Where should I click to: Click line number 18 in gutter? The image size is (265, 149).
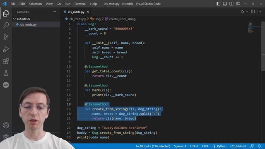pyautogui.click(x=69, y=104)
